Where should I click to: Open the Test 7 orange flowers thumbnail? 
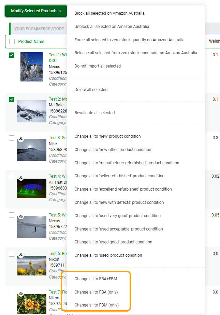[x=31, y=304]
